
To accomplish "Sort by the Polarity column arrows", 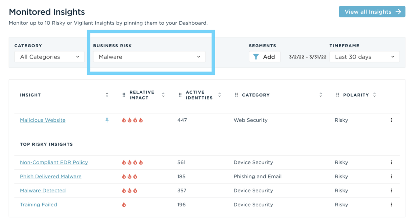I will tap(374, 95).
